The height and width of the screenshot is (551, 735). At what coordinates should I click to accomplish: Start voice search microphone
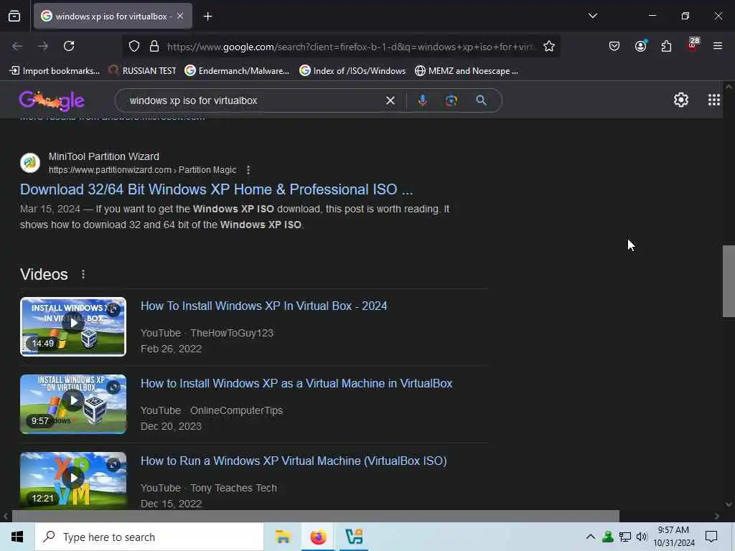[x=422, y=100]
